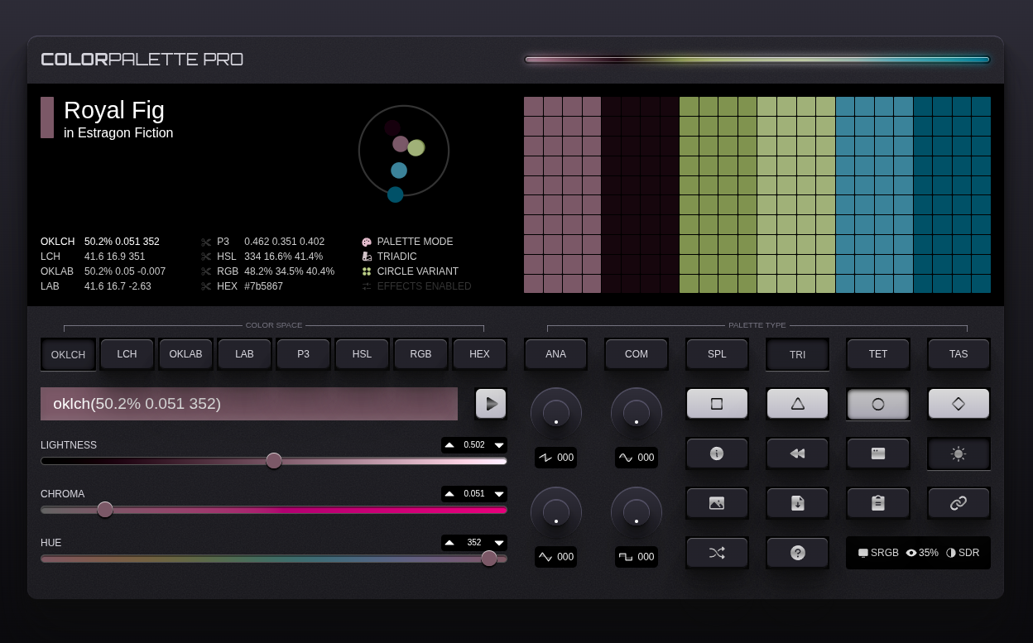Click the COM palette type button

click(637, 354)
